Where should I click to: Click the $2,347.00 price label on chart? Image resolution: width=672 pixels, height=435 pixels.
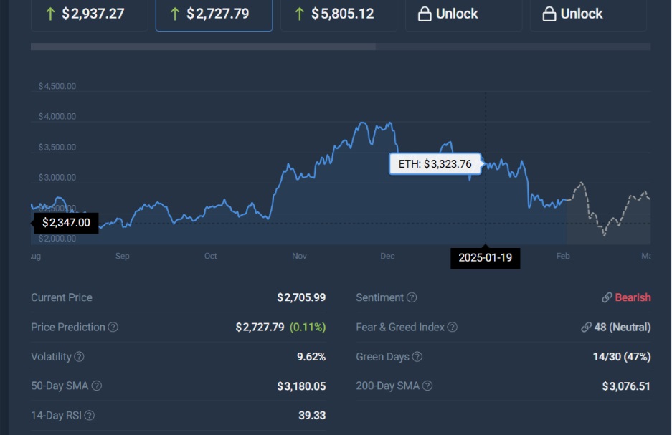pos(66,223)
